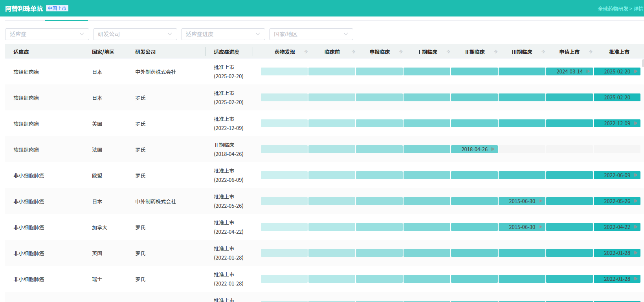Select the 法国 软组织肉瘤 table row

coord(118,150)
